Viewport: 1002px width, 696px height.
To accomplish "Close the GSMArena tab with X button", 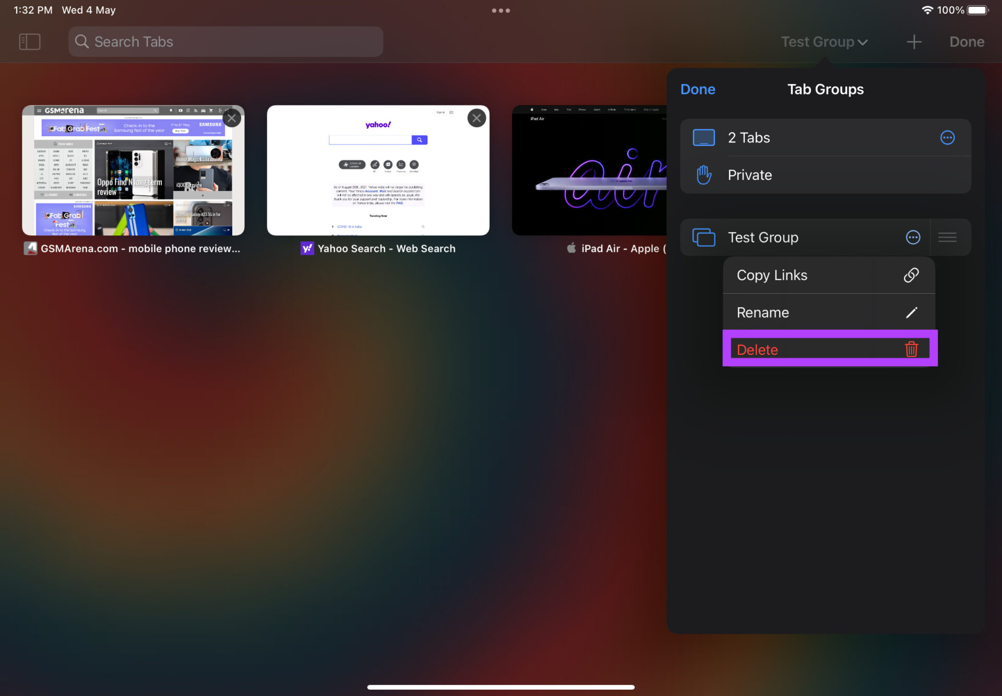I will 232,117.
